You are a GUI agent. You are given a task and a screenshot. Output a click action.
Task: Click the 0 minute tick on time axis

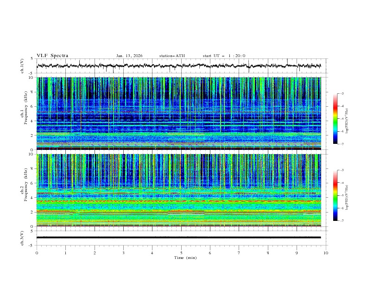(37, 252)
